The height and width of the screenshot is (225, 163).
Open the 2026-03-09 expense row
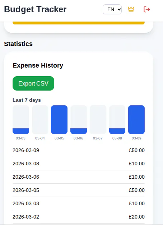(79, 150)
